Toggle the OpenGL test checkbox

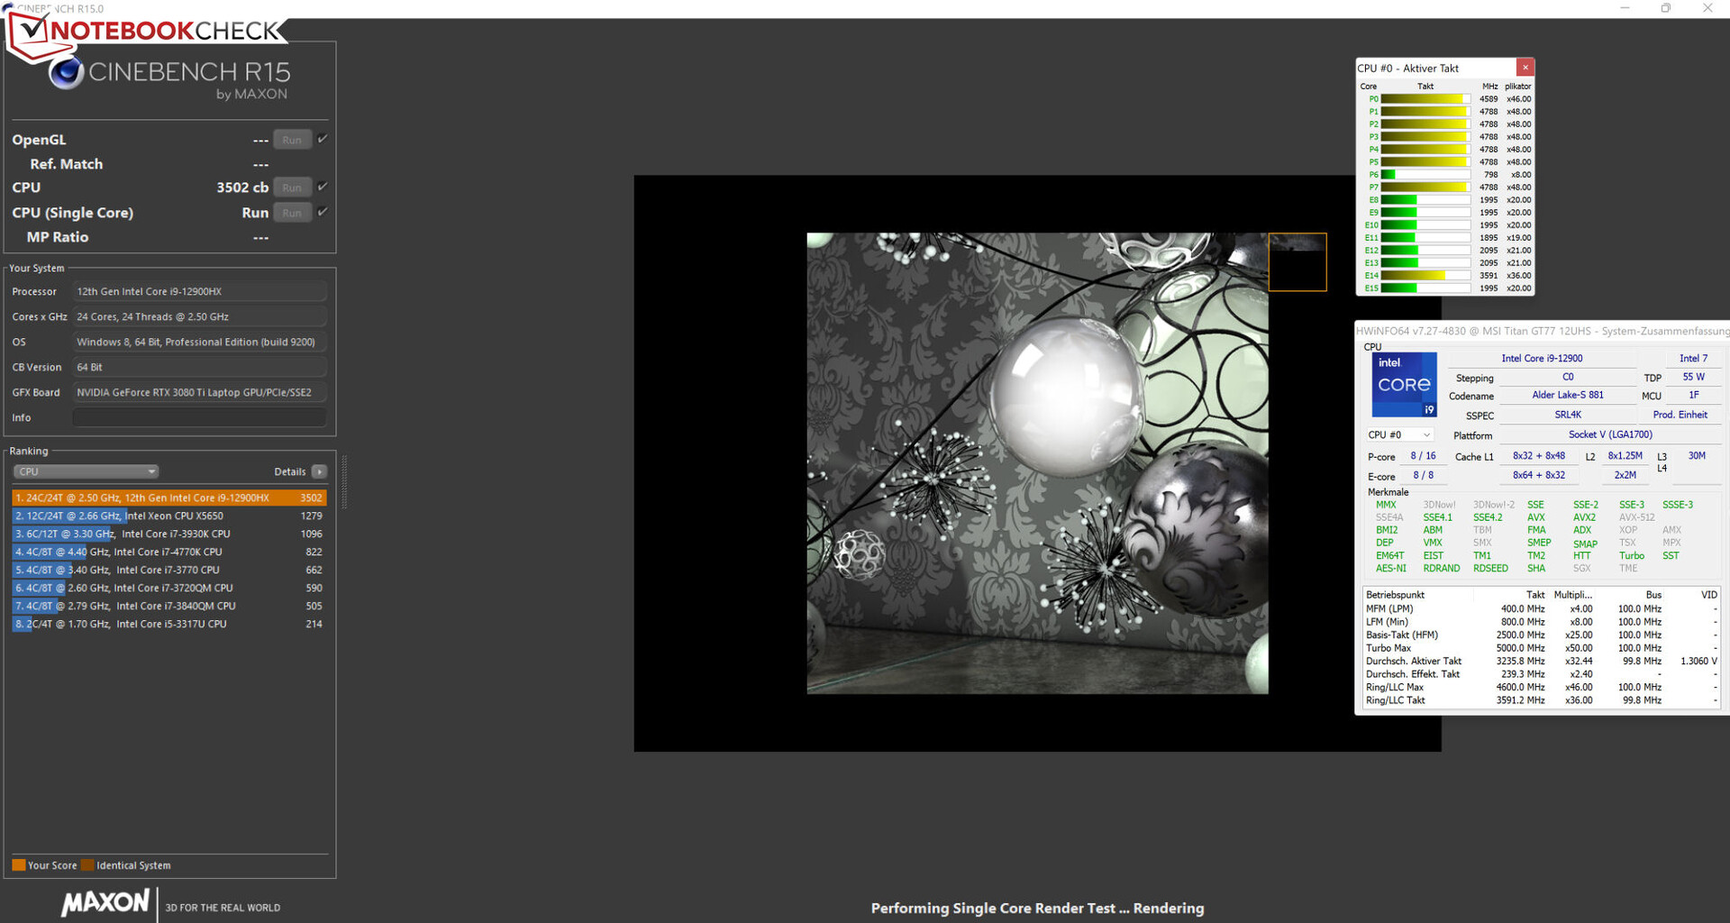pyautogui.click(x=323, y=139)
